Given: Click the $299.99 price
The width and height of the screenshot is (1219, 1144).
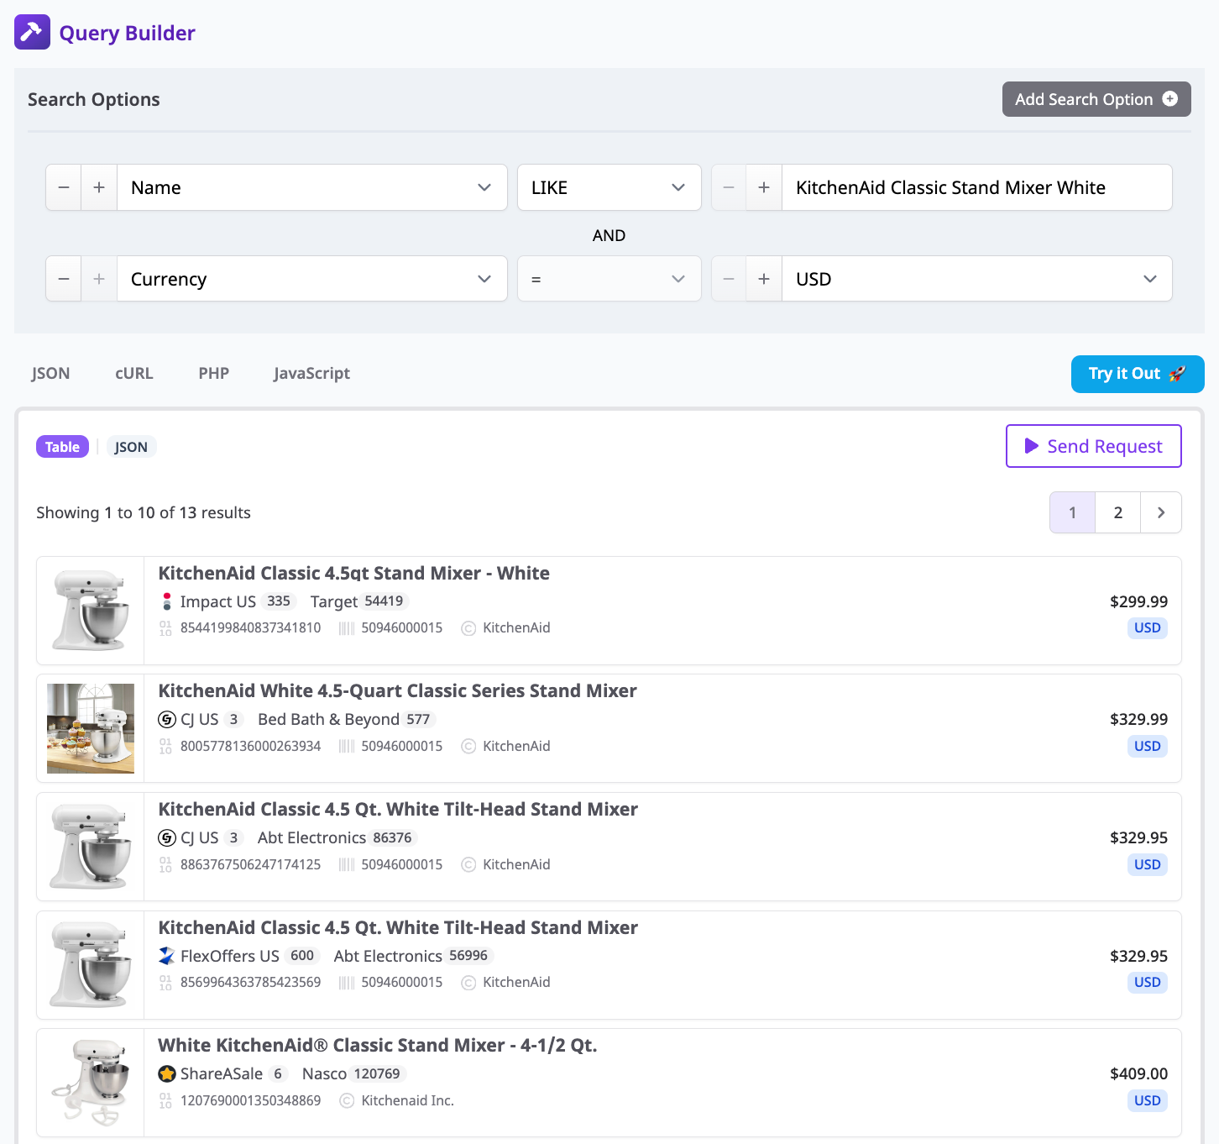Looking at the screenshot, I should (x=1138, y=601).
